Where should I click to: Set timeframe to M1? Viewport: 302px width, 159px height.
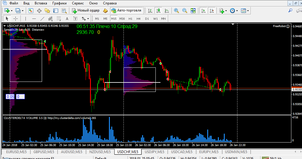pos(97,19)
